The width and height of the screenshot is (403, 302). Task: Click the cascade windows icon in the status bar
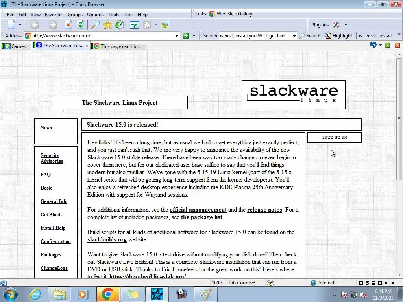(x=367, y=283)
